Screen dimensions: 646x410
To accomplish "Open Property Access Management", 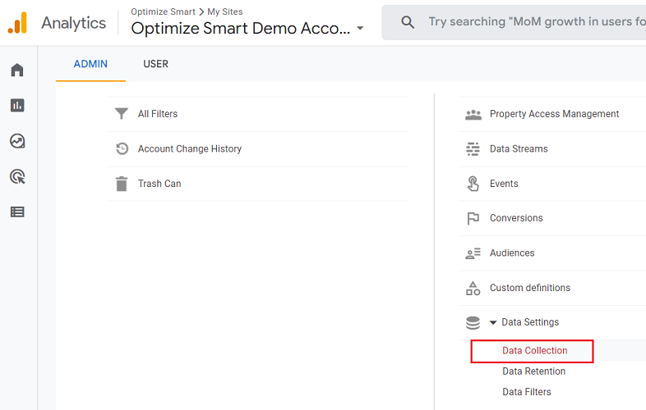I will click(554, 114).
